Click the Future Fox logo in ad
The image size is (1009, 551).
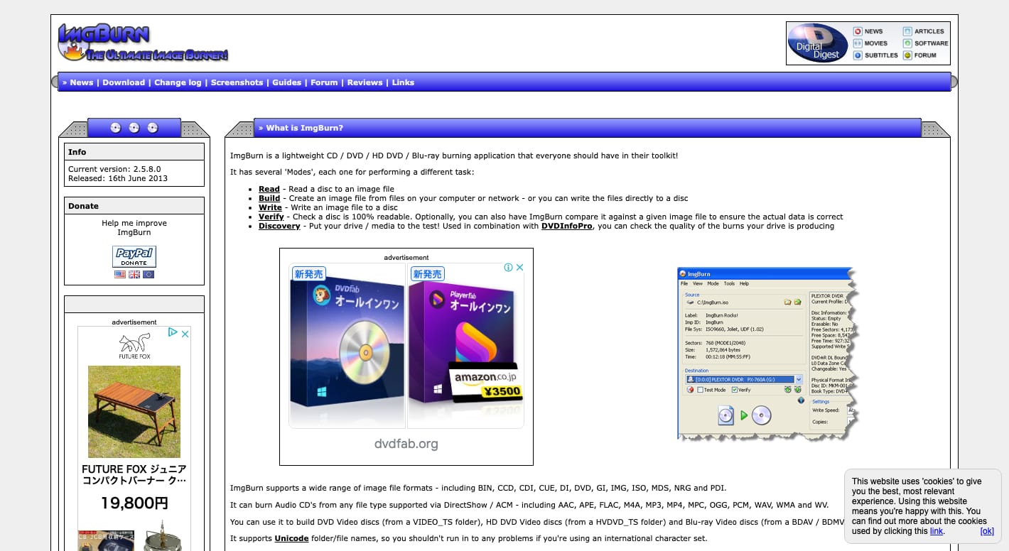tap(134, 346)
